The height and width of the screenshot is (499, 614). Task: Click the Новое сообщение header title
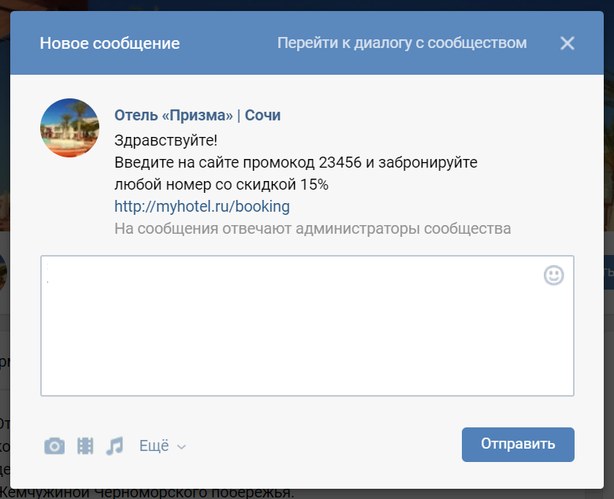110,43
